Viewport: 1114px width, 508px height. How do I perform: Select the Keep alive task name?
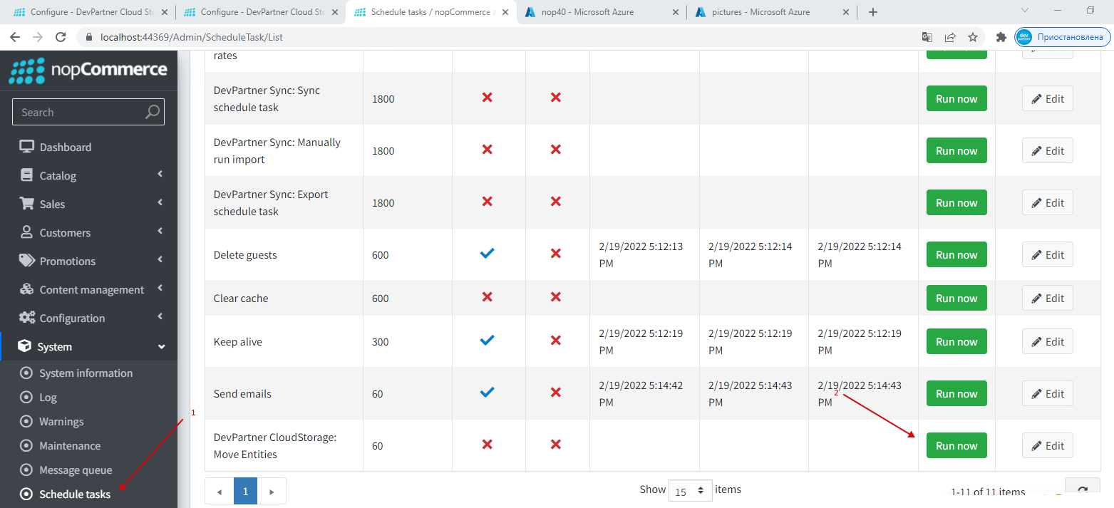pyautogui.click(x=238, y=342)
